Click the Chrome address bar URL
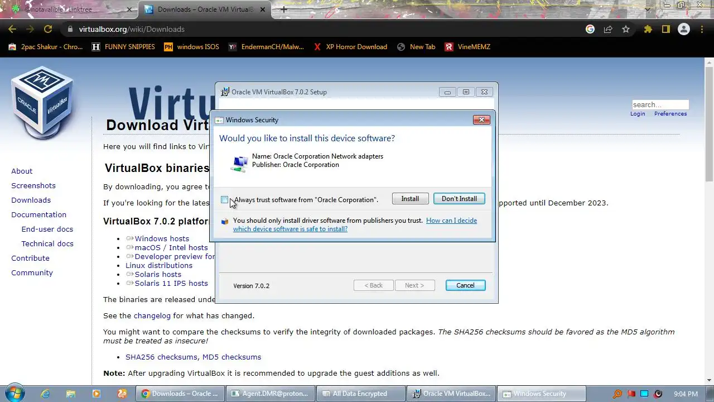This screenshot has width=714, height=402. [x=132, y=29]
